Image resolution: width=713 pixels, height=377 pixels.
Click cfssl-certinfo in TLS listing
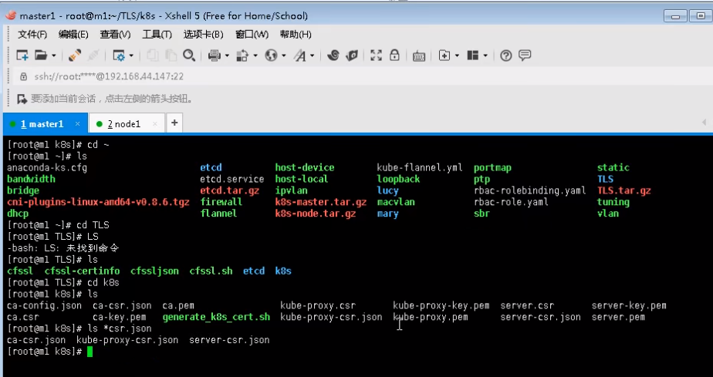pyautogui.click(x=83, y=271)
